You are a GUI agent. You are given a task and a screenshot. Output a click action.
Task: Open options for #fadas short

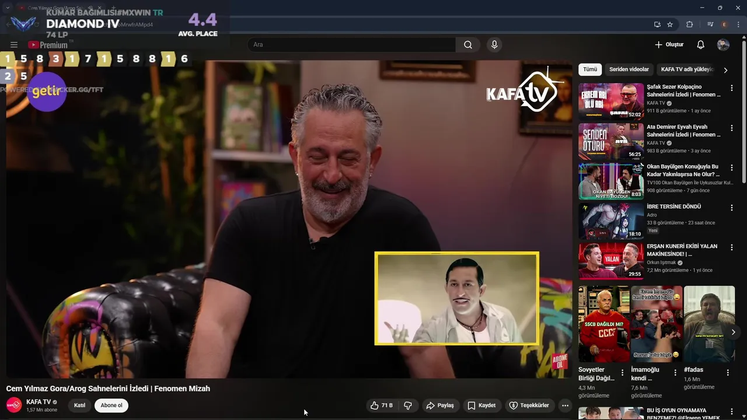coord(728,373)
